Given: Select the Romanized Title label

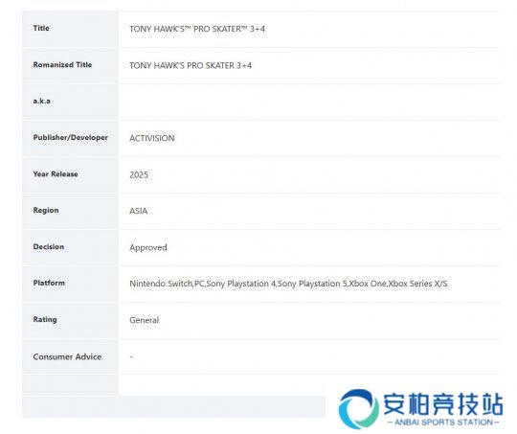Looking at the screenshot, I should pos(62,65).
